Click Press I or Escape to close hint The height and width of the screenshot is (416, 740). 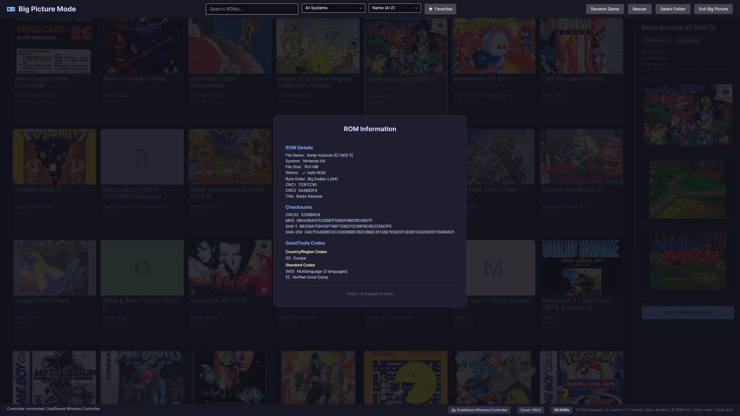[370, 294]
